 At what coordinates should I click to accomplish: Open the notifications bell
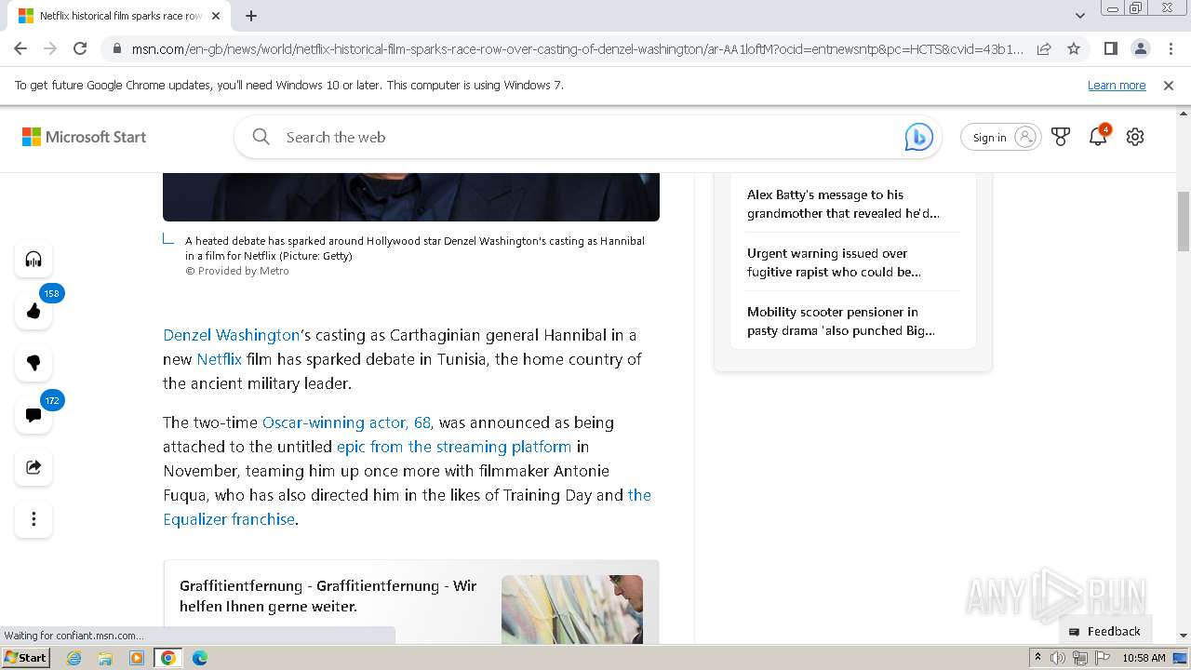coord(1098,137)
